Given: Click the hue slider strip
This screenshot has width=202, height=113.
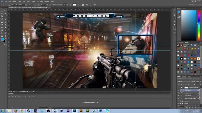Looking at the screenshot, I should point(199,25).
